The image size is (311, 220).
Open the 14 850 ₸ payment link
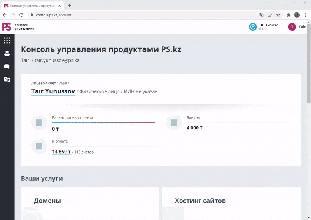(61, 152)
